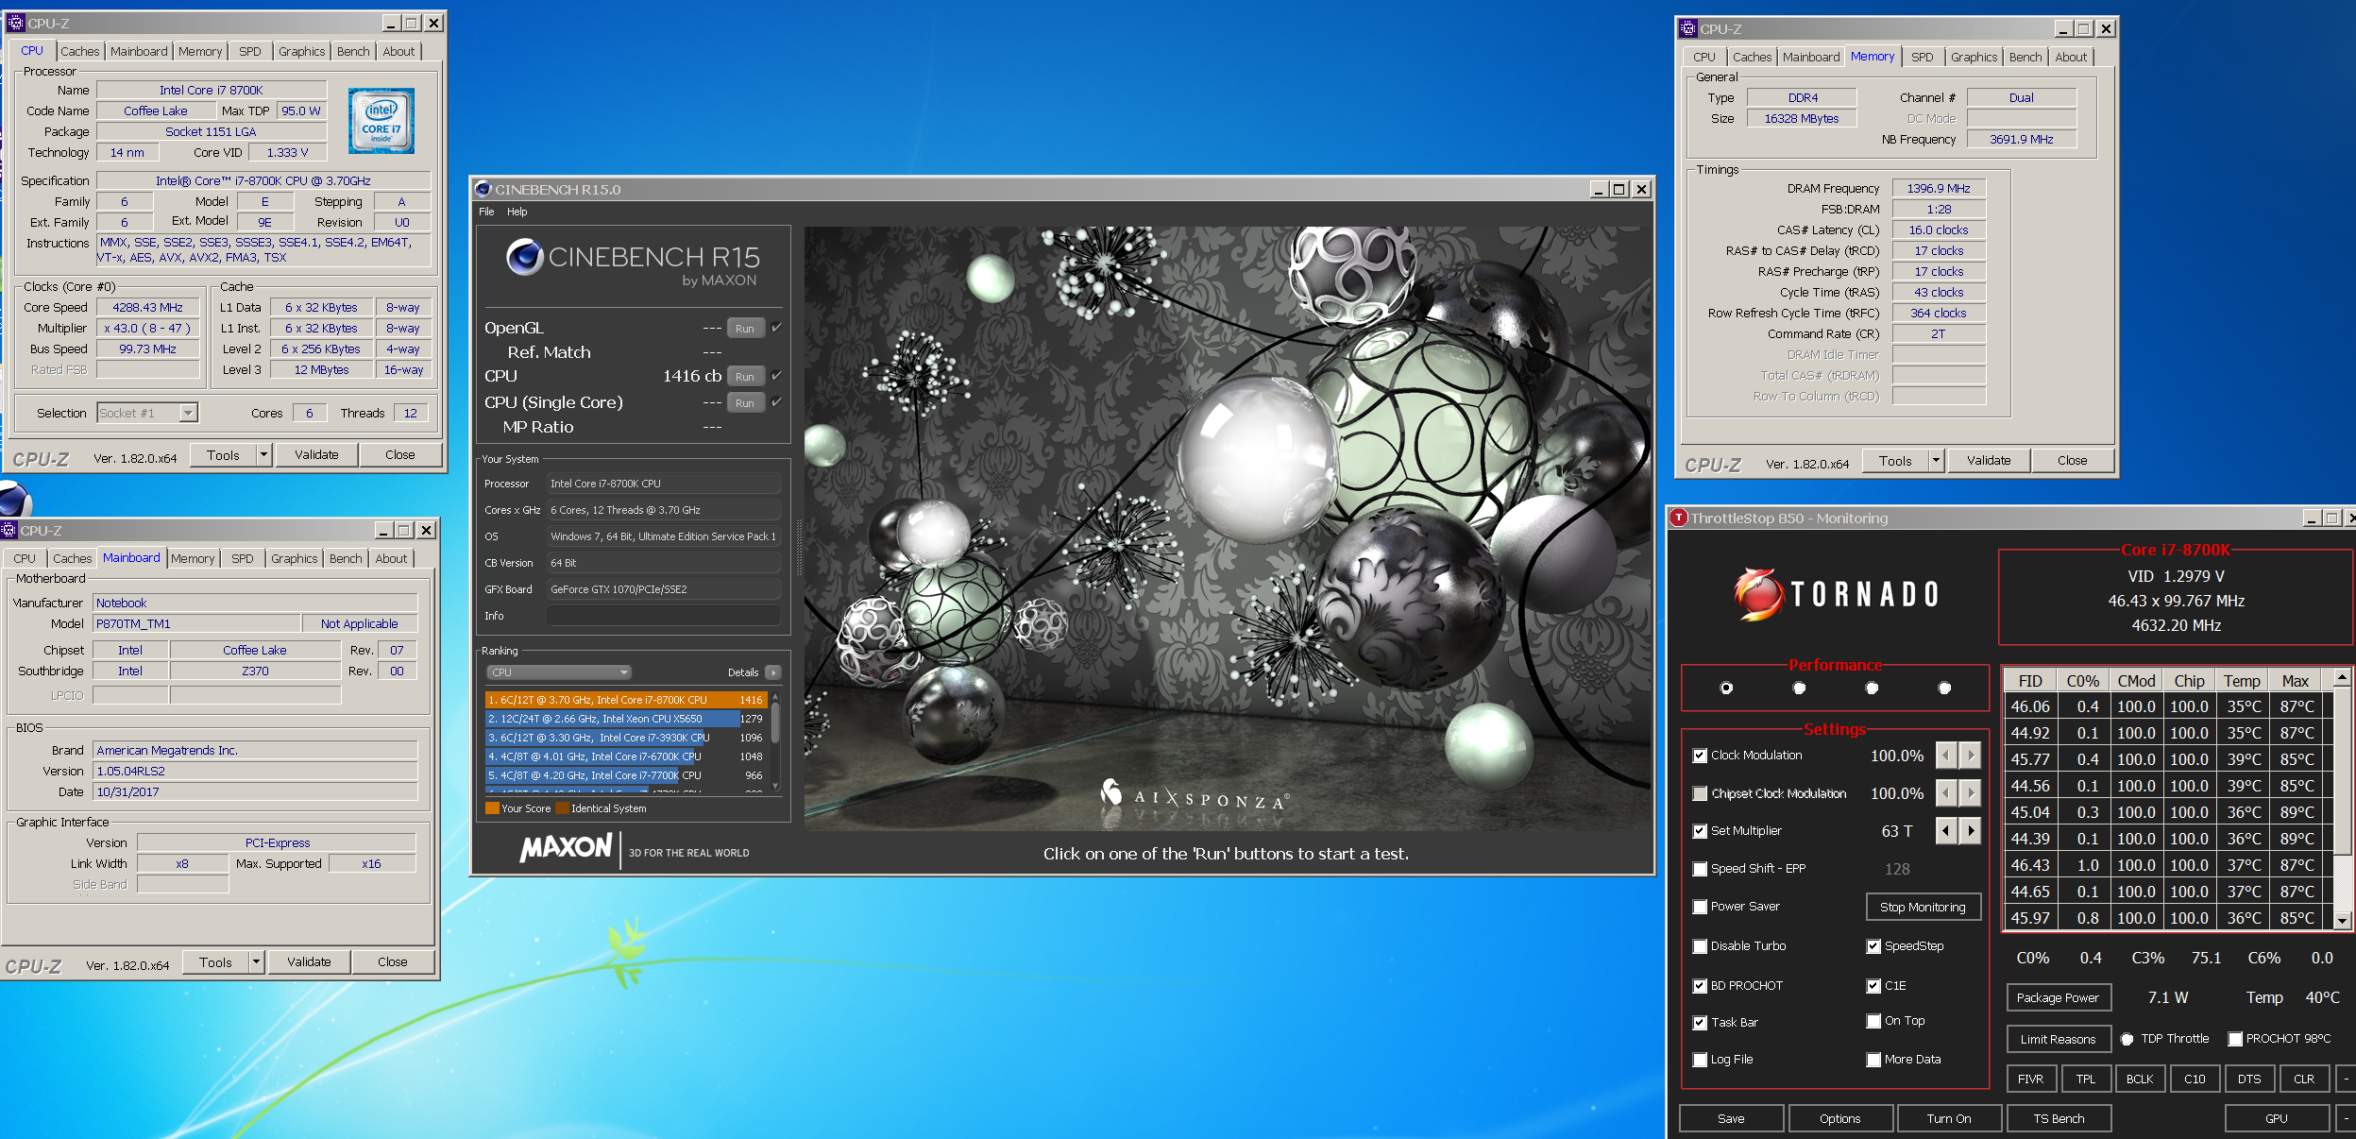Toggle the Set Multiplier checkbox
Image resolution: width=2356 pixels, height=1139 pixels.
click(x=1700, y=831)
